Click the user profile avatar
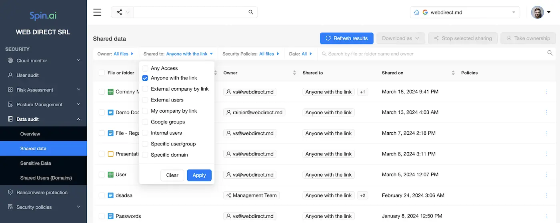Screen dimensions: 560x223 pyautogui.click(x=537, y=12)
